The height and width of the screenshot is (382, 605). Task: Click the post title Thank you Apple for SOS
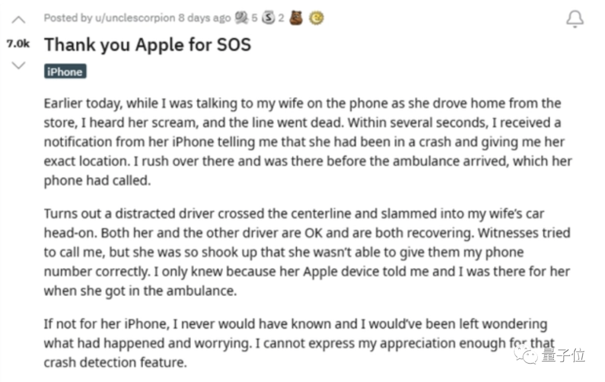tap(148, 45)
